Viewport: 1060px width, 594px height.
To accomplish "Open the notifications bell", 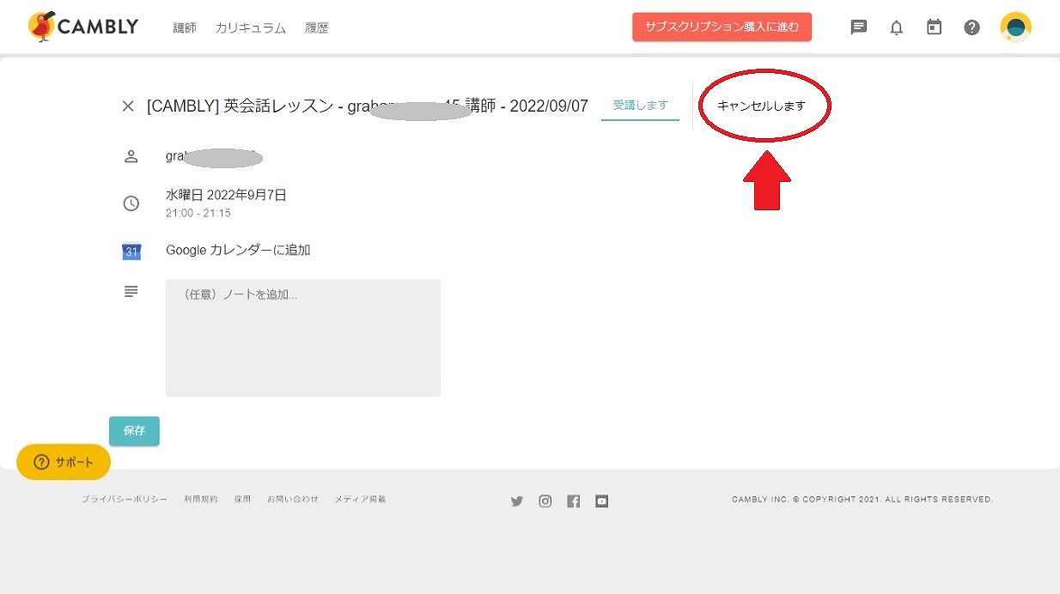I will [896, 27].
